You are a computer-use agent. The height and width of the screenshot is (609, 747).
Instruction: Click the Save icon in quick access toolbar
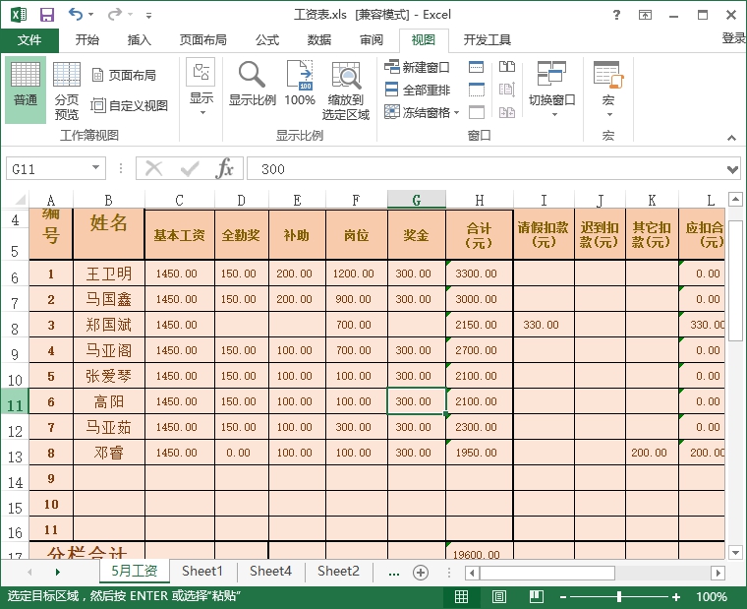pyautogui.click(x=47, y=15)
